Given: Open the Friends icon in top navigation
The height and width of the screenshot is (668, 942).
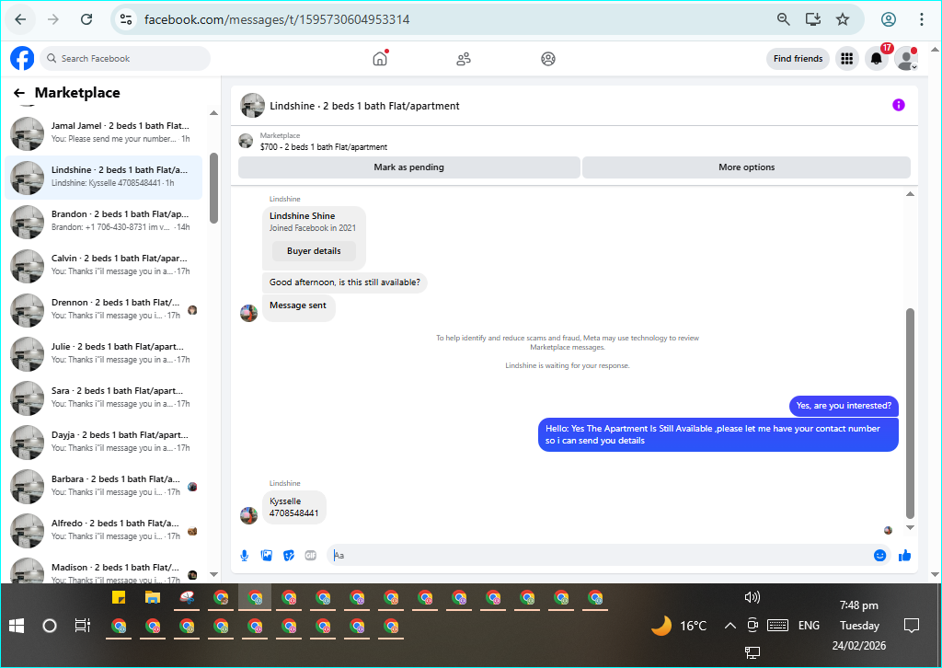Looking at the screenshot, I should point(464,58).
